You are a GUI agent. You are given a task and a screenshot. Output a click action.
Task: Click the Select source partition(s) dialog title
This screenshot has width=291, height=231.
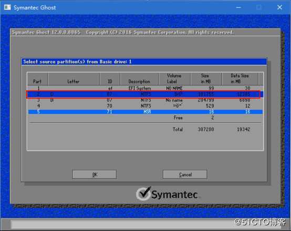[x=77, y=61]
